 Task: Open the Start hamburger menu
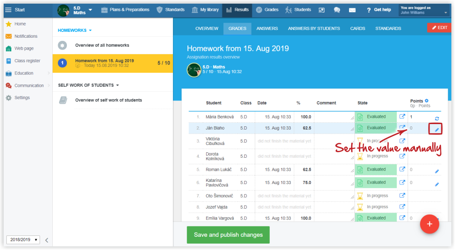click(8, 10)
